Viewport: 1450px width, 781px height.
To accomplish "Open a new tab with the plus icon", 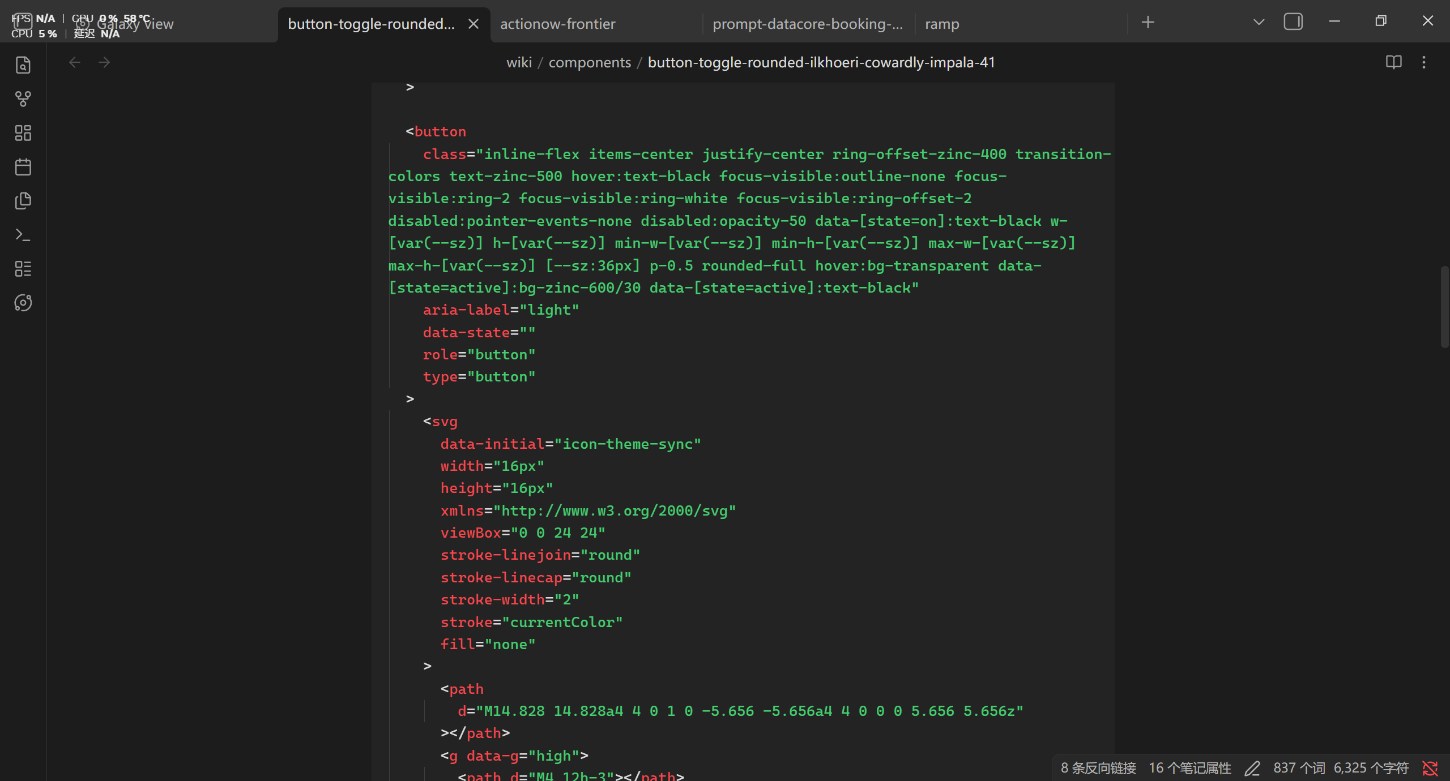I will 1148,23.
